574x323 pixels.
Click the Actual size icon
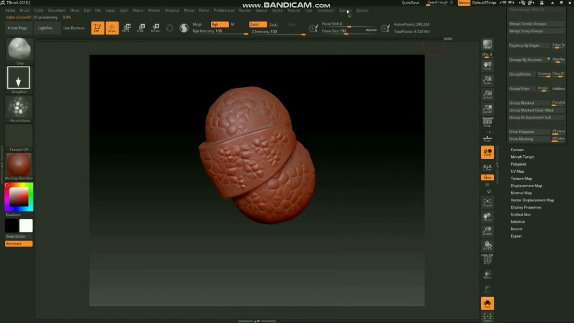487,94
